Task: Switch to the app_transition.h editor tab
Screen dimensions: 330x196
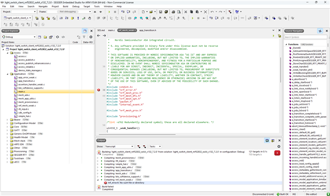Action: pos(148,30)
